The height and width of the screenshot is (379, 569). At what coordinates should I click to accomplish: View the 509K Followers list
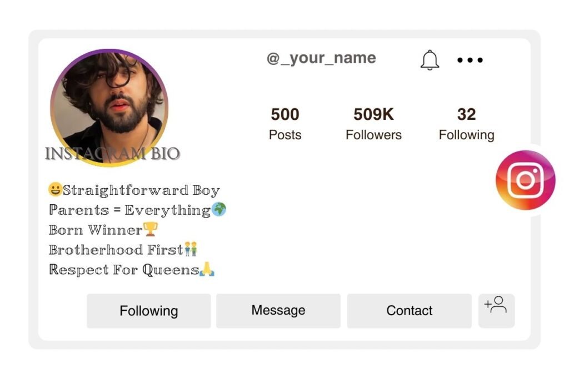pos(373,123)
